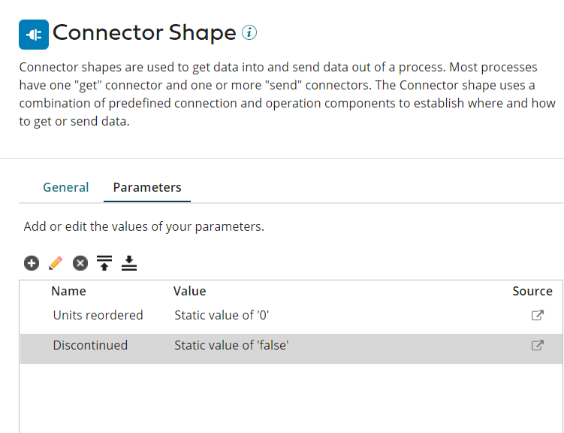Open the info icon beside Connector Shape
This screenshot has height=433, width=564.
pyautogui.click(x=250, y=33)
